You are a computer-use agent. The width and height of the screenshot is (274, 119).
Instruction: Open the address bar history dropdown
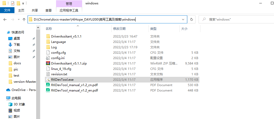coord(183,20)
